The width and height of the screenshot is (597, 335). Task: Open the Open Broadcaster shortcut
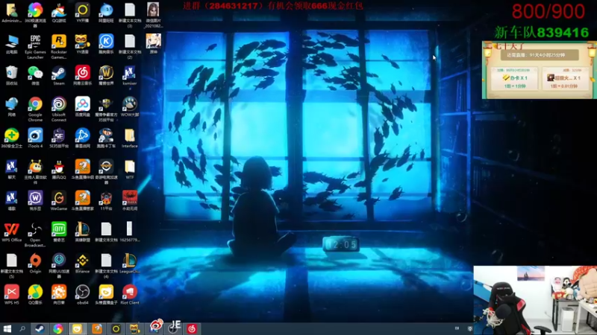pos(35,234)
